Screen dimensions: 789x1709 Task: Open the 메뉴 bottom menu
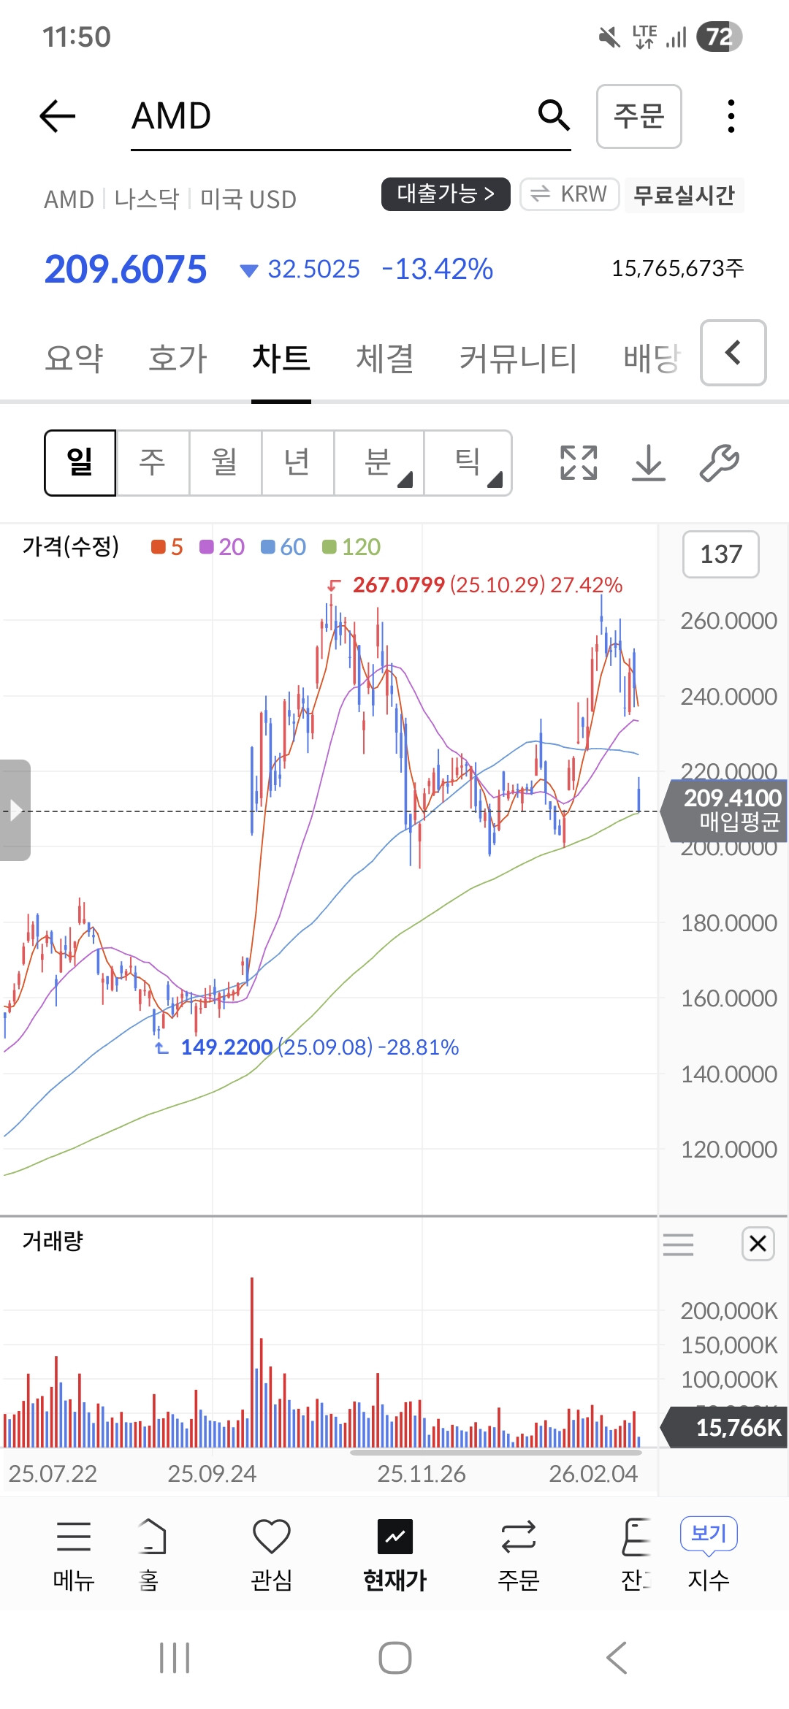[74, 1554]
